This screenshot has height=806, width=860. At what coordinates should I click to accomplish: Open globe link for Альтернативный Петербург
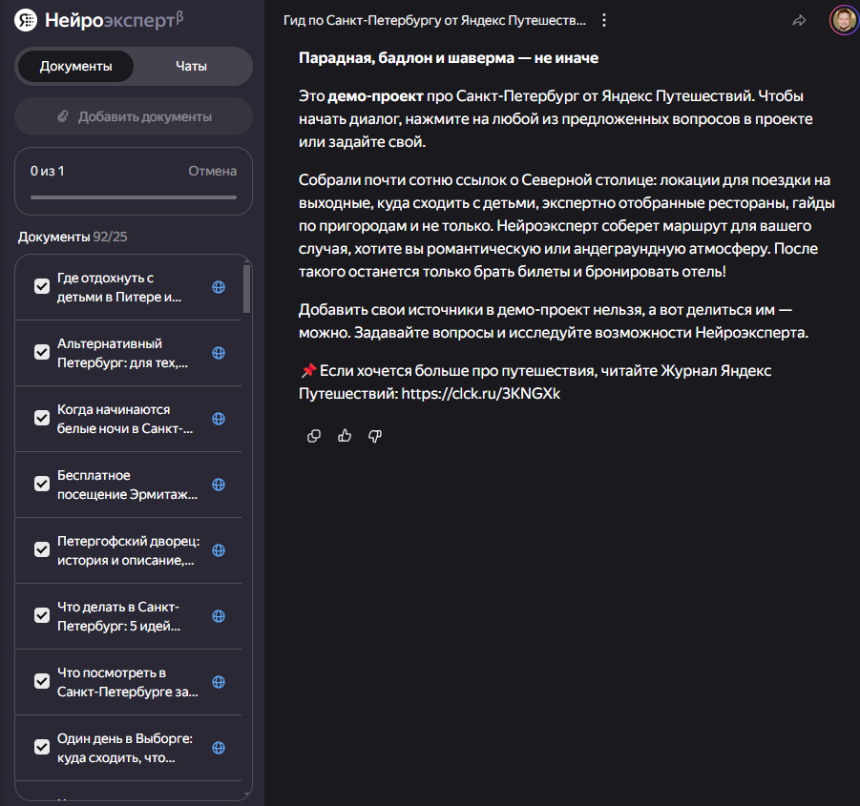(x=219, y=353)
